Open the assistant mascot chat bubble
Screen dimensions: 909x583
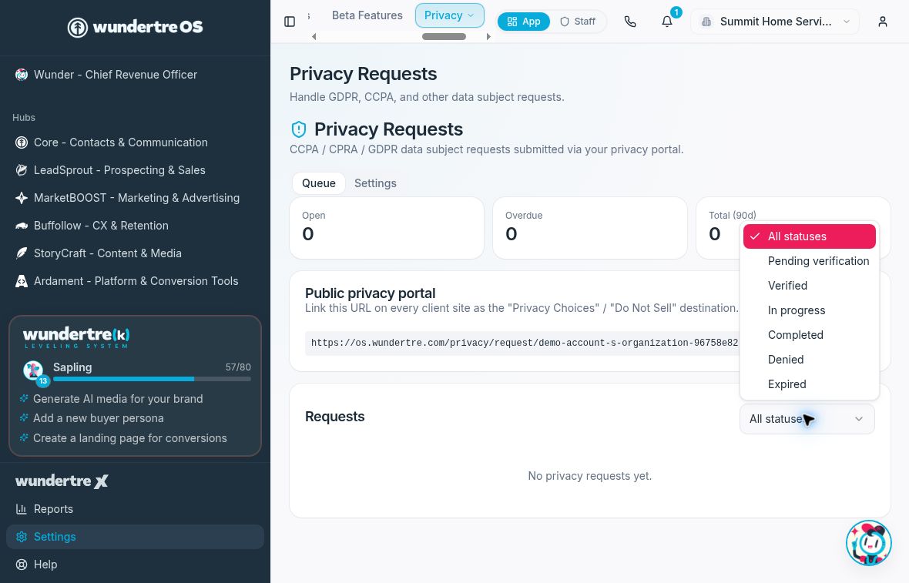tap(868, 543)
